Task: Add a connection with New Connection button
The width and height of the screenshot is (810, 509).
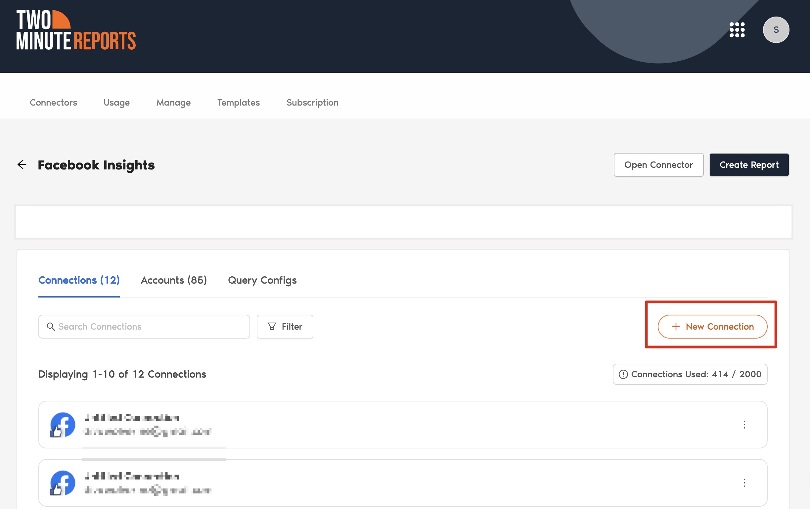Action: 712,326
